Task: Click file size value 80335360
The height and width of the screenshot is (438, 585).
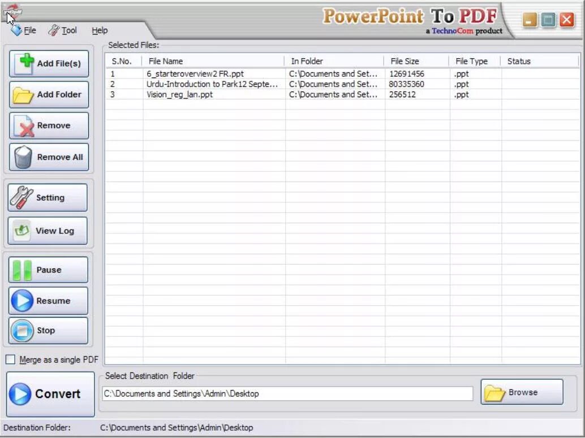Action: pos(406,84)
